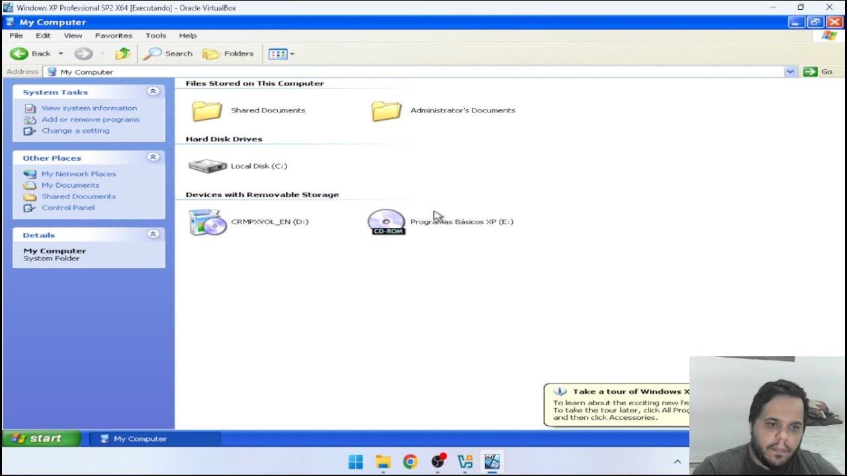Open the File menu
Screen dimensions: 847x476
17,35
